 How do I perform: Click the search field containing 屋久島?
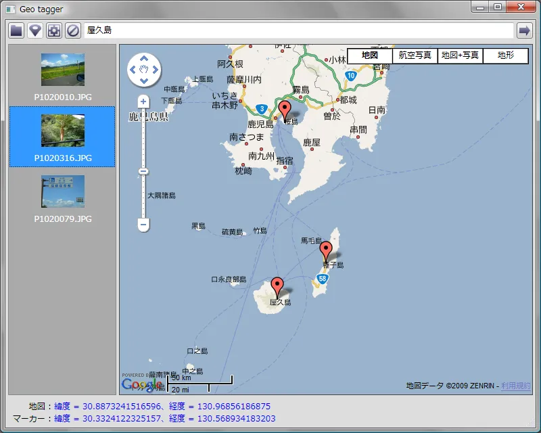coord(298,30)
